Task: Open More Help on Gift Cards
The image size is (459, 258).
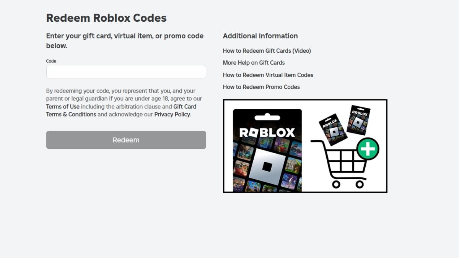Action: point(254,63)
